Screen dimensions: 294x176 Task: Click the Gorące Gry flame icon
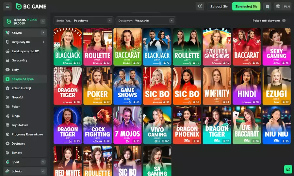[x=8, y=60]
